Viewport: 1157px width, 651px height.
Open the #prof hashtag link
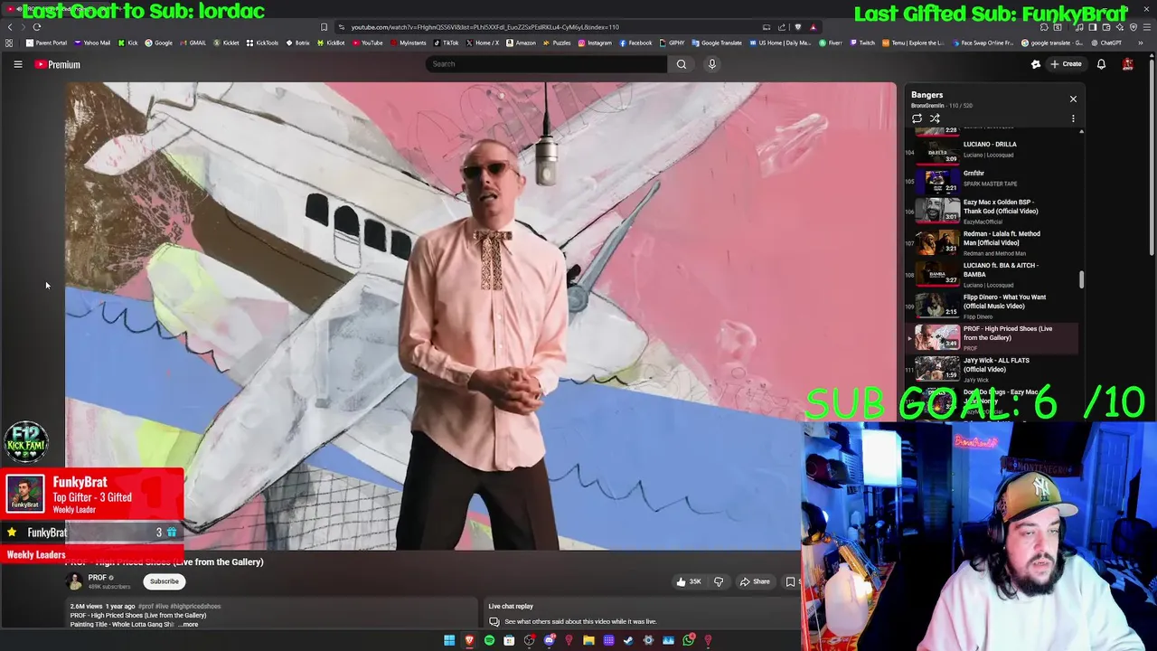point(146,606)
